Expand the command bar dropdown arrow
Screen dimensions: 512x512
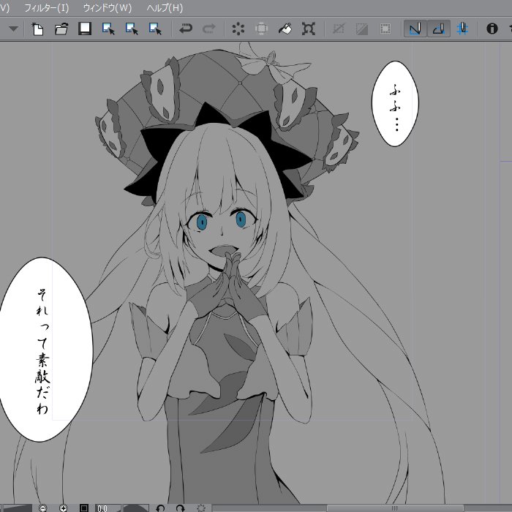pos(13,29)
